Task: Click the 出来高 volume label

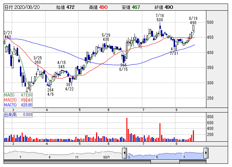Action: click(x=10, y=115)
